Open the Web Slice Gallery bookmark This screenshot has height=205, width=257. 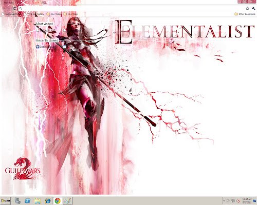[34, 14]
